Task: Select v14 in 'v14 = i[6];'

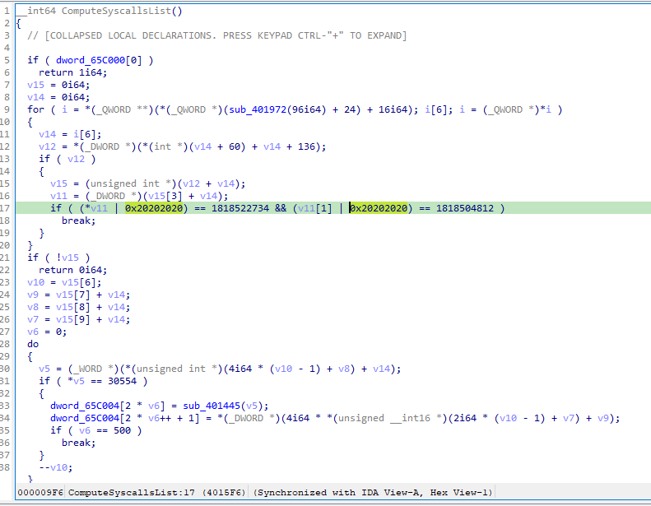Action: (x=48, y=134)
